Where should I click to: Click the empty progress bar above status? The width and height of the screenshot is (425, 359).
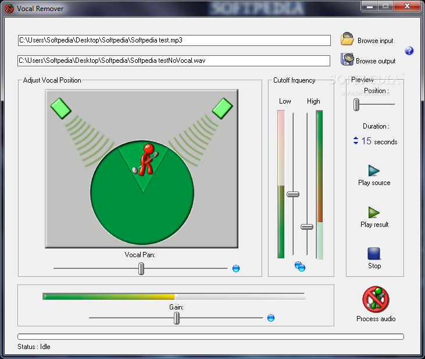(x=210, y=336)
